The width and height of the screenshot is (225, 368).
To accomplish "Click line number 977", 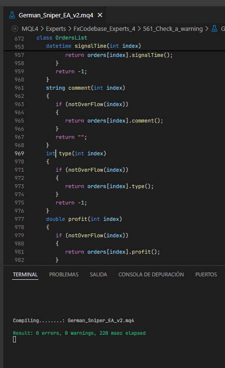I will 19,219.
